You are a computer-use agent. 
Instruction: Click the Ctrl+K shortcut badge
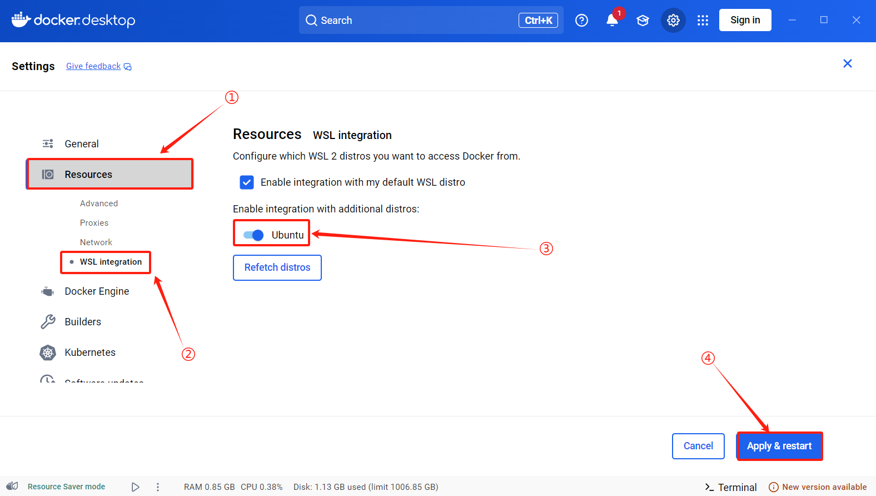pos(538,21)
